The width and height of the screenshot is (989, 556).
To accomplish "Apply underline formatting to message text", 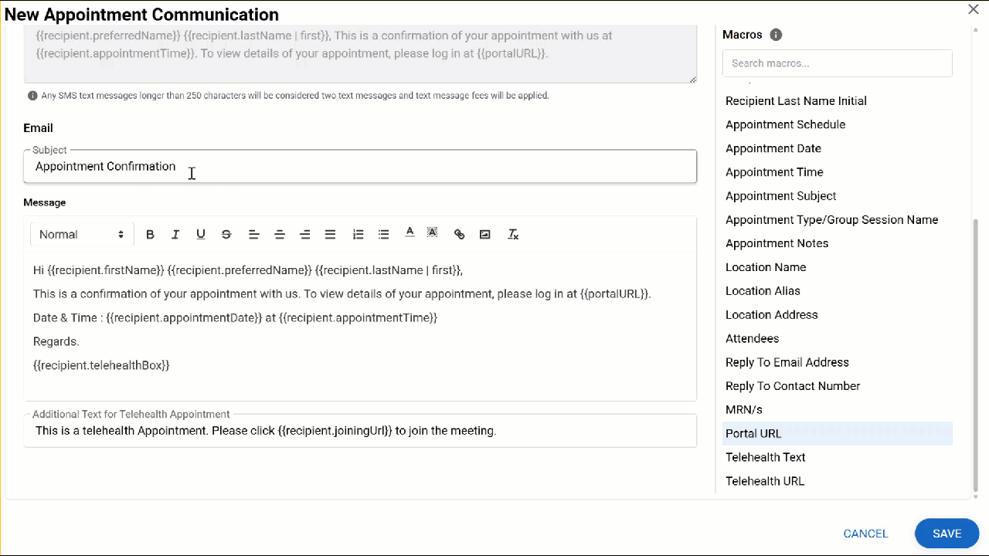I will (201, 235).
